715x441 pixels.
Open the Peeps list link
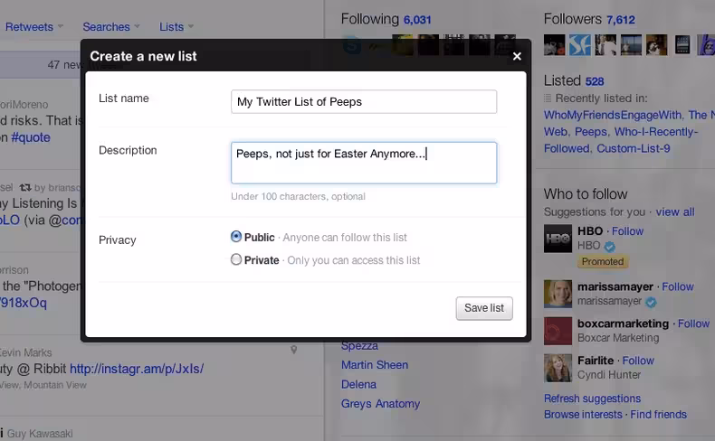pyautogui.click(x=590, y=132)
